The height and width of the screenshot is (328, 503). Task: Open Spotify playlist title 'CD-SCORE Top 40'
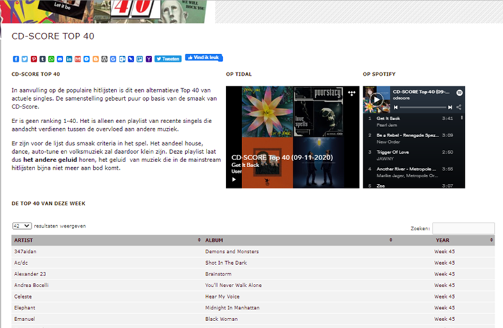point(421,92)
